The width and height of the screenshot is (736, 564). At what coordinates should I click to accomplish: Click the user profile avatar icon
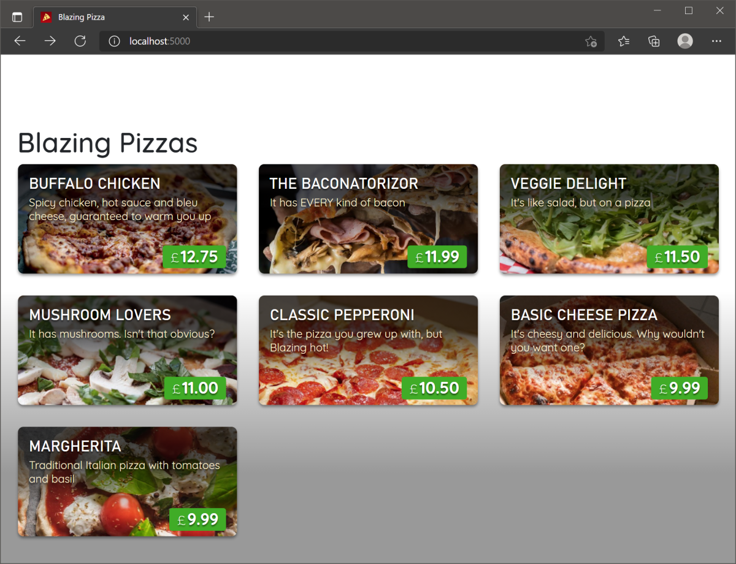[x=685, y=42]
